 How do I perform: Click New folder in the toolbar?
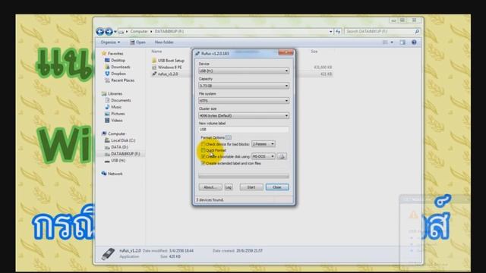pyautogui.click(x=164, y=42)
